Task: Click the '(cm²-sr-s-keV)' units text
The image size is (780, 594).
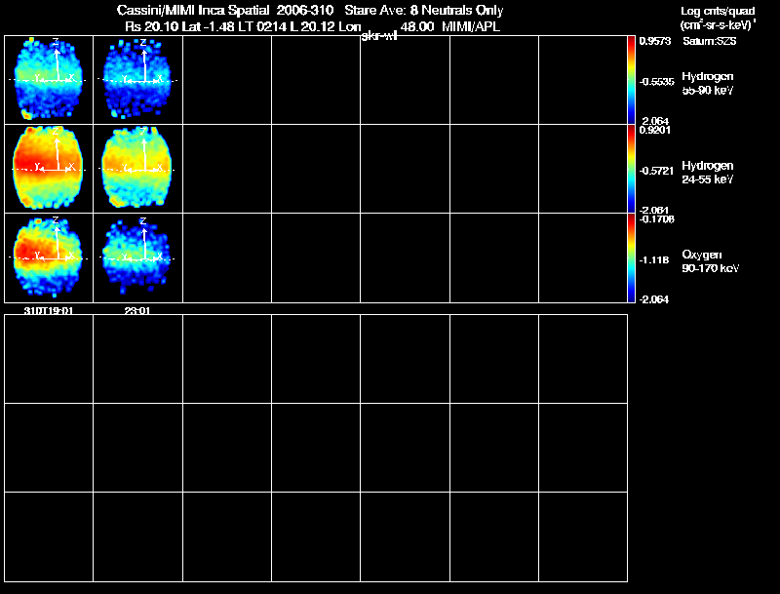Action: click(718, 25)
